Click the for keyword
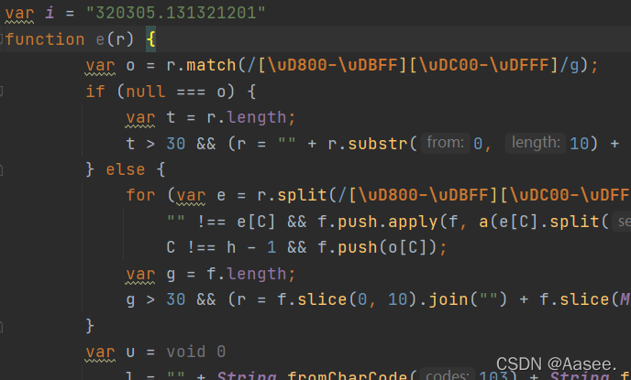631x380 pixels. [140, 195]
